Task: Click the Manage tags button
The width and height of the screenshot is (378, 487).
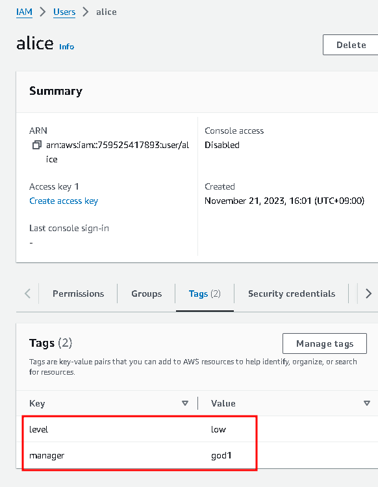Action: click(x=325, y=343)
